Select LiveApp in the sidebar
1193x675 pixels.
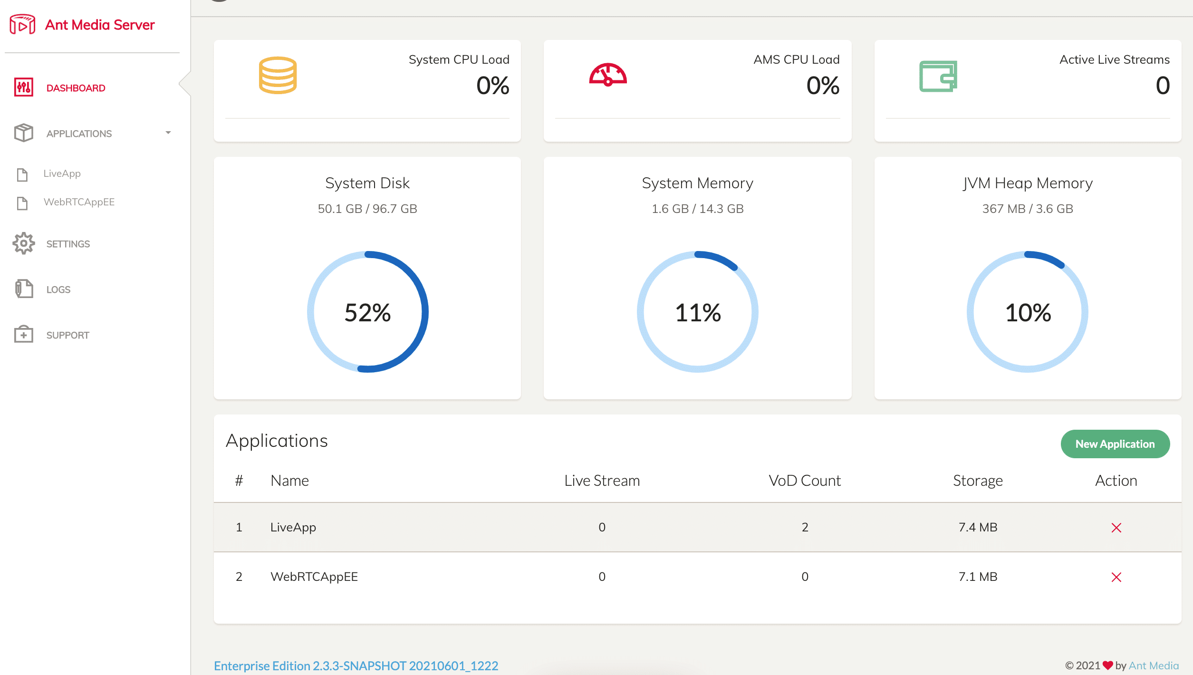(62, 174)
